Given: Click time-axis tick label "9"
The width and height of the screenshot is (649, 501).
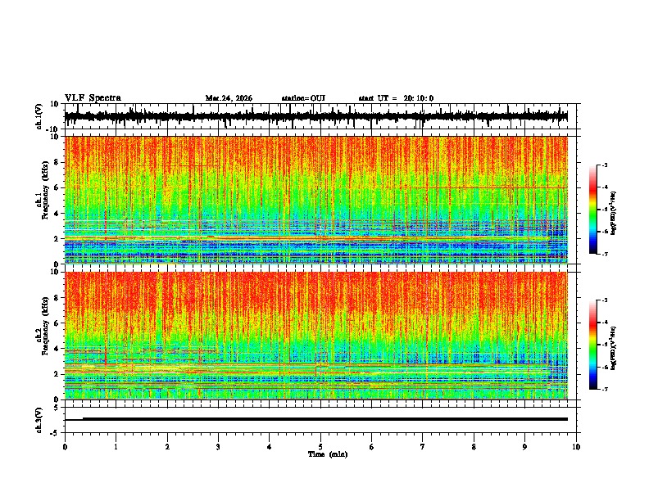Looking at the screenshot, I should pos(524,447).
